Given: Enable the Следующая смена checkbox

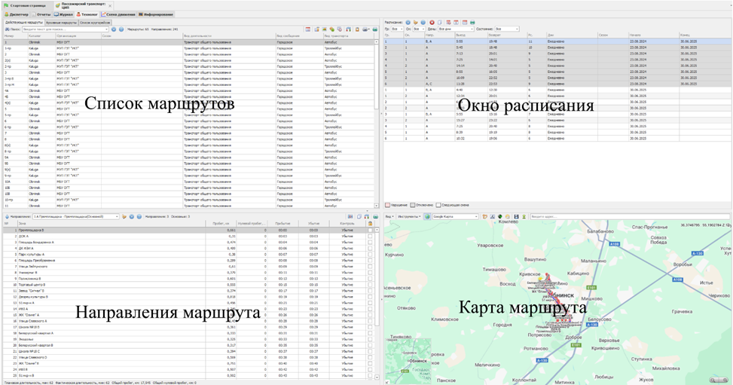Looking at the screenshot, I should 439,204.
